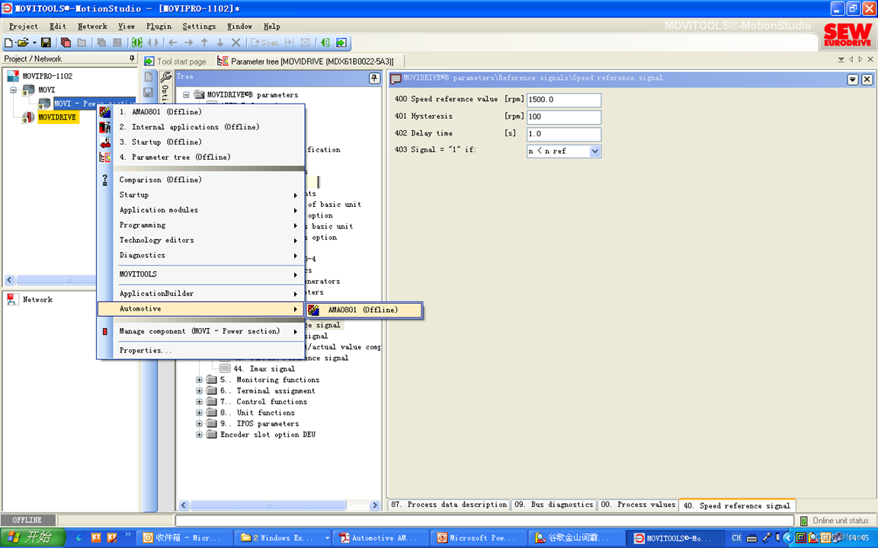Screen dimensions: 878x548
Task: Click the right arrow toolbar icon
Action: point(188,43)
